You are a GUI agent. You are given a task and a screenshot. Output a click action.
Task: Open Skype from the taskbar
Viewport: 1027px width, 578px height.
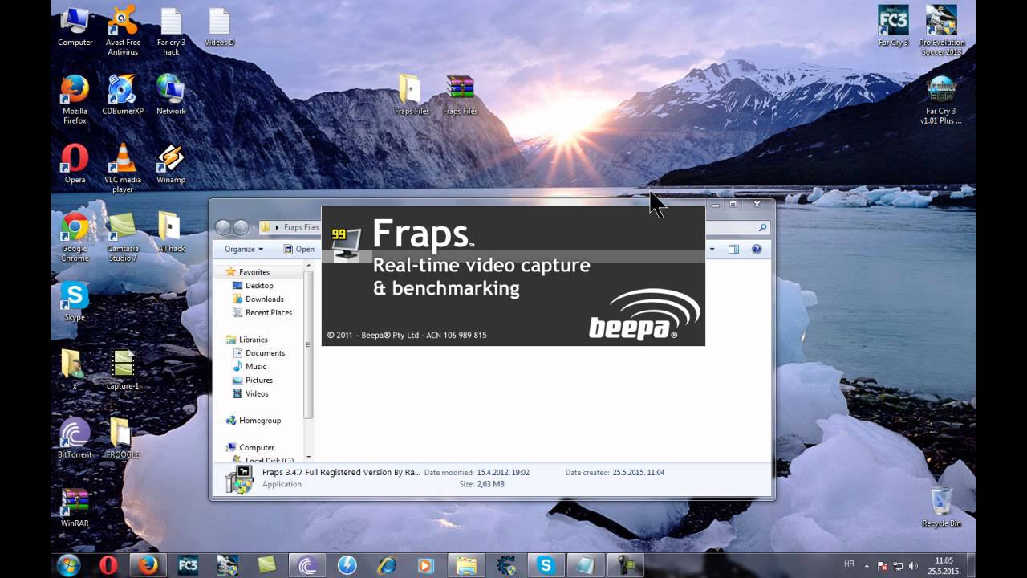(546, 565)
